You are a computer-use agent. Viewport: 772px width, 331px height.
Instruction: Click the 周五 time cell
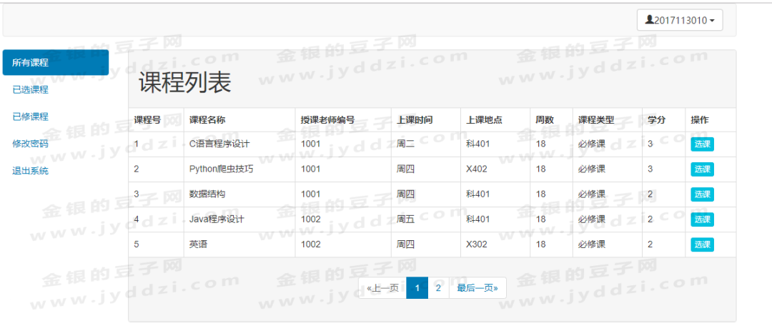[406, 219]
